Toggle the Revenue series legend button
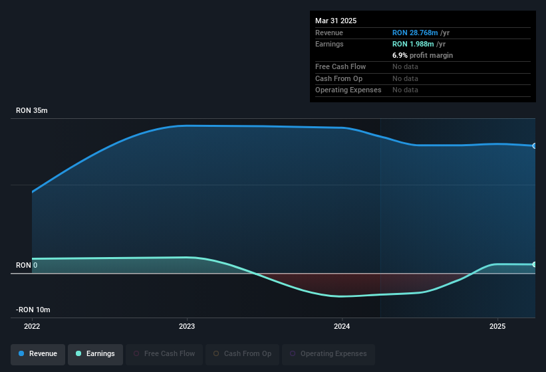This screenshot has height=372, width=546. [38, 354]
